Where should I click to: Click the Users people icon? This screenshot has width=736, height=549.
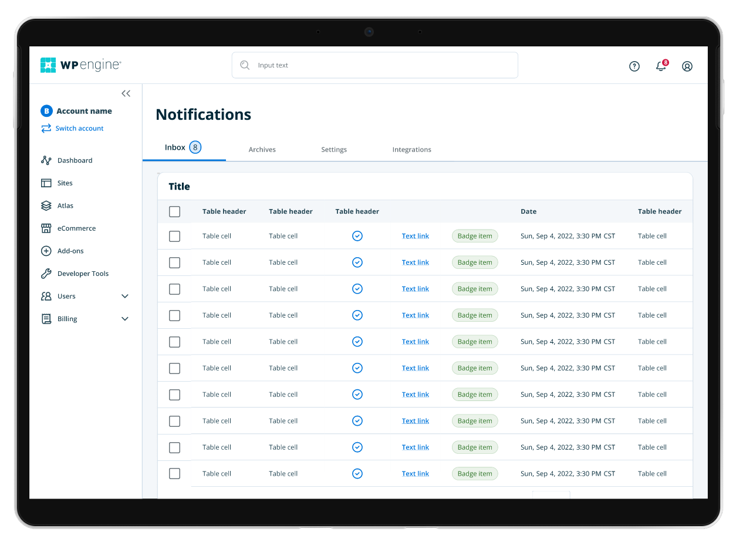point(46,297)
